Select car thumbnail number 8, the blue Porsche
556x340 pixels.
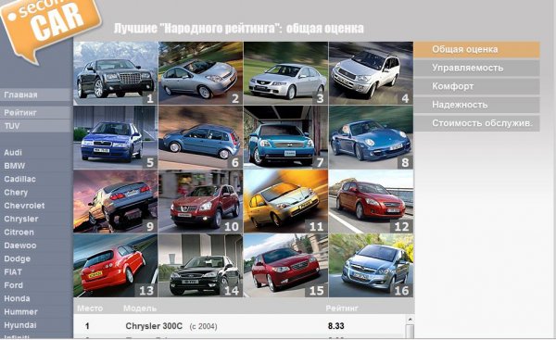pos(371,137)
